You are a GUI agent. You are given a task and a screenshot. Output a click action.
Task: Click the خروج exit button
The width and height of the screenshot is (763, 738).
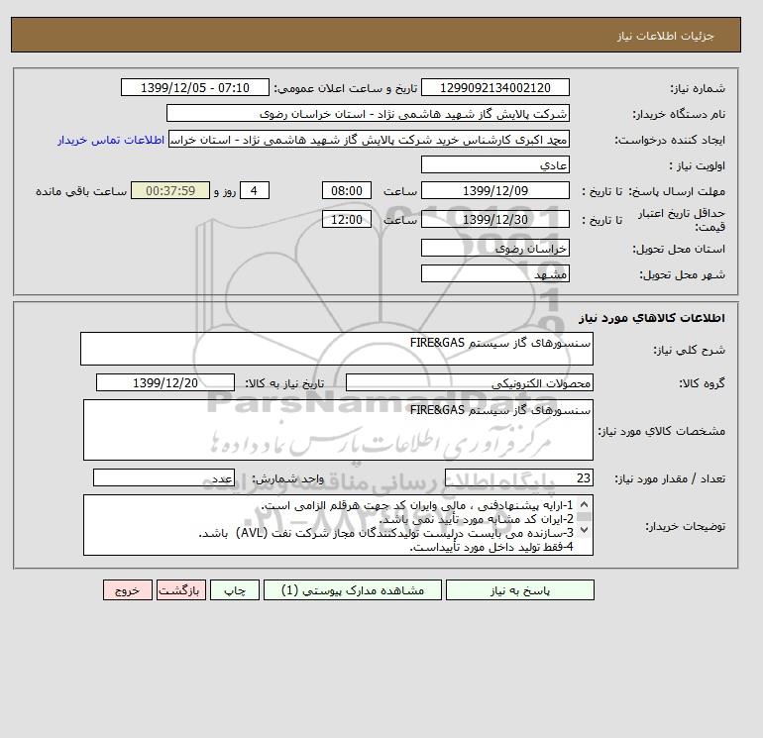[x=128, y=589]
